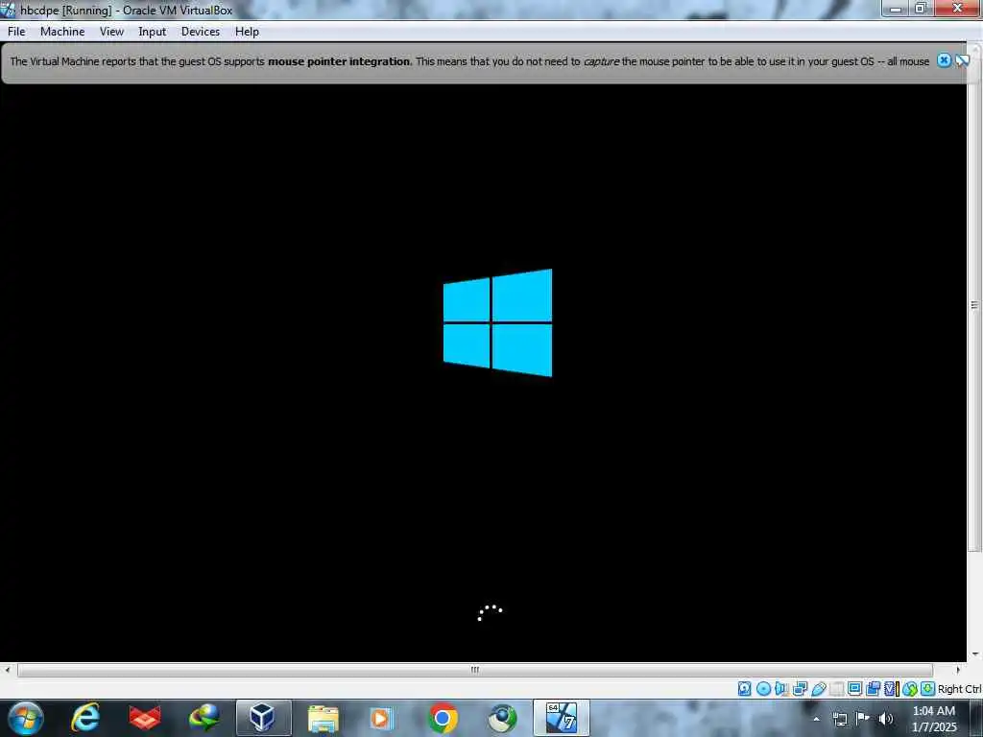The width and height of the screenshot is (983, 737).
Task: Click the network adapters status icon
Action: (800, 689)
